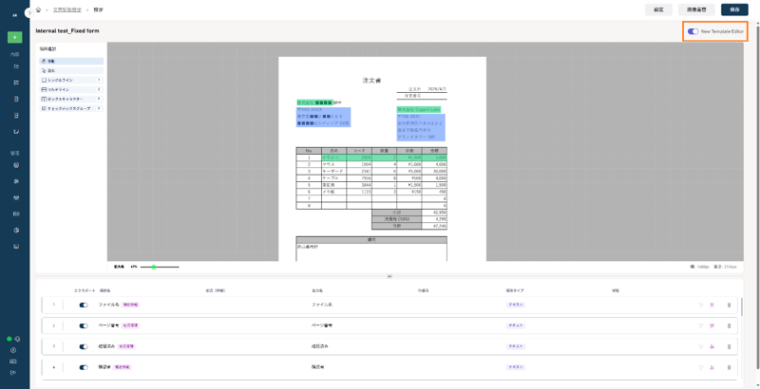Collapse the bottom fields panel divider
This screenshot has height=389, width=760.
click(389, 276)
